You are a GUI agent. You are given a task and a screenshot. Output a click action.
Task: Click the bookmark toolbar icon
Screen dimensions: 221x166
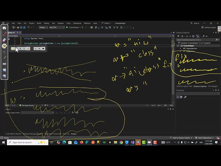point(121,28)
